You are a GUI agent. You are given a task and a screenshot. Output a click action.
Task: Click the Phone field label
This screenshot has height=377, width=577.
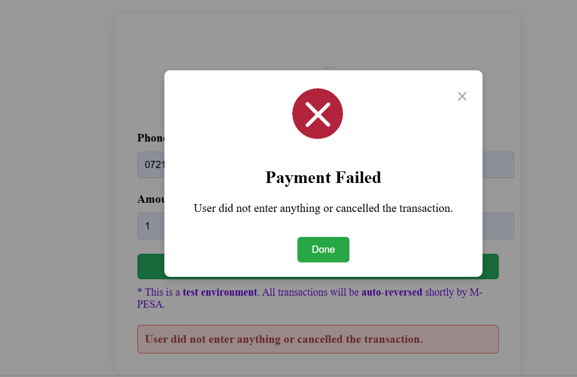tap(151, 138)
